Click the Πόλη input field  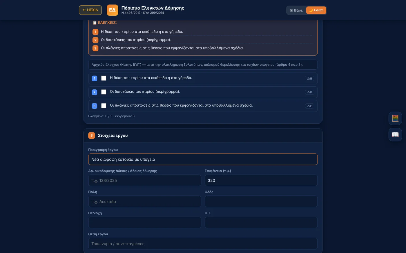pyautogui.click(x=145, y=202)
